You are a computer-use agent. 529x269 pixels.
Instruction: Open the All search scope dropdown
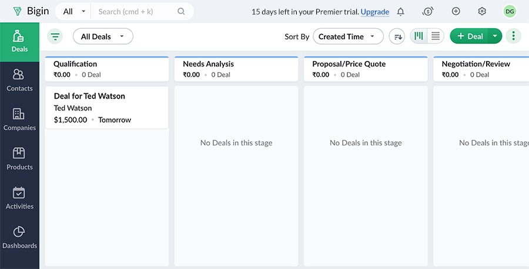pos(73,11)
